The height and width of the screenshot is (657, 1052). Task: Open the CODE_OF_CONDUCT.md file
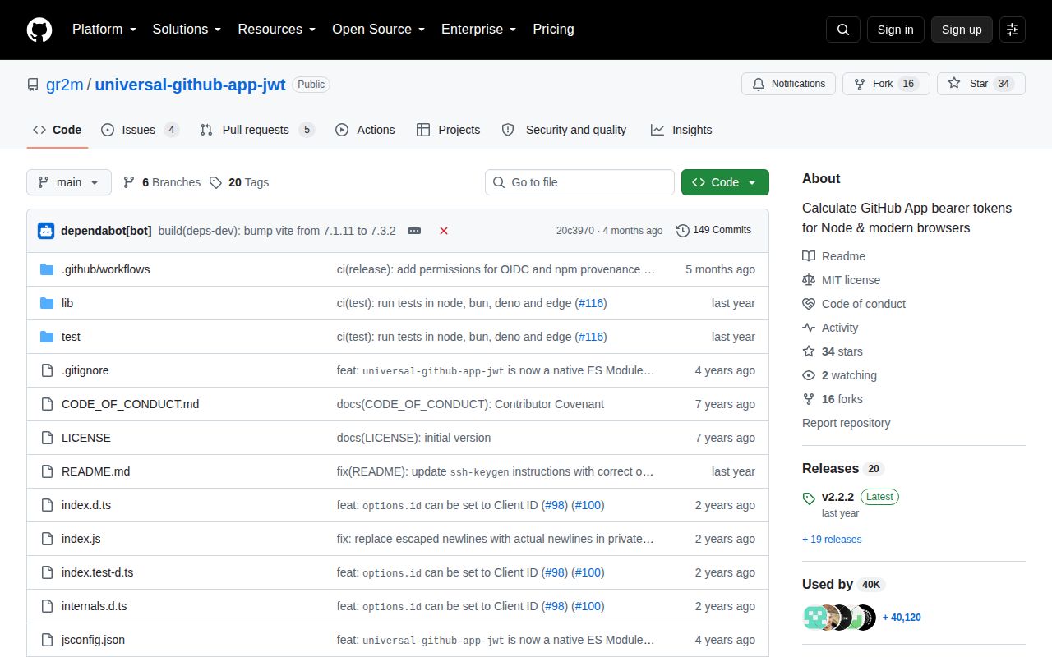click(130, 404)
